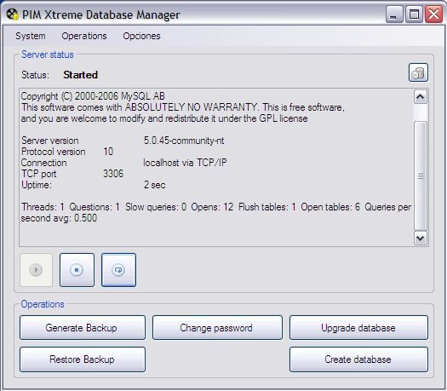Click the disabled start server play button
The height and width of the screenshot is (391, 447).
[37, 270]
